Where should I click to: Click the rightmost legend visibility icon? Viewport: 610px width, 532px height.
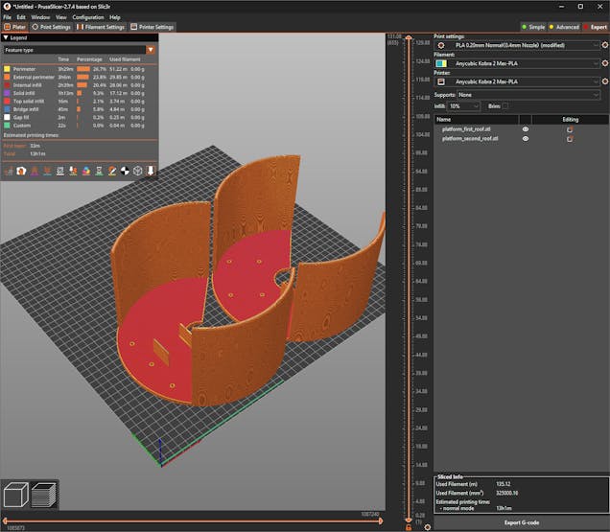click(x=150, y=171)
